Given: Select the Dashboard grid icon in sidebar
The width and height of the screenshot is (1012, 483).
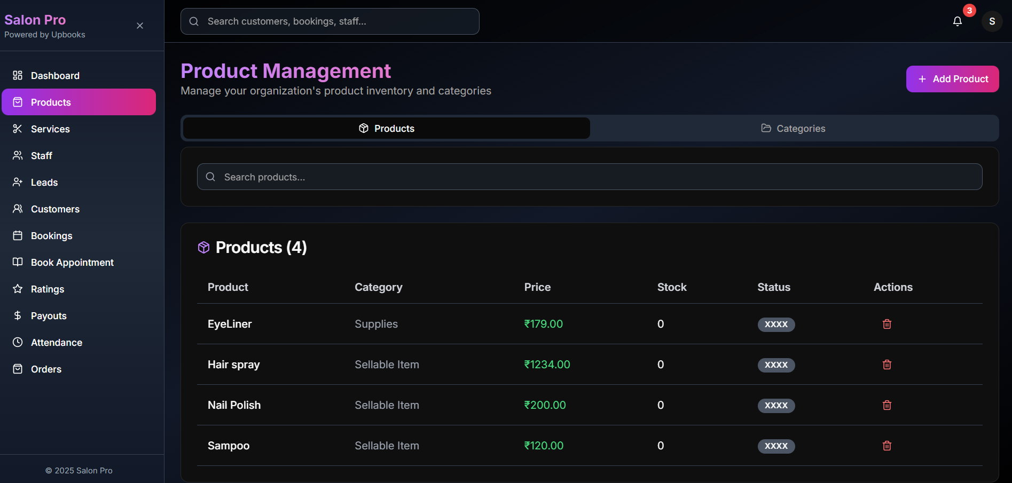Looking at the screenshot, I should tap(18, 75).
